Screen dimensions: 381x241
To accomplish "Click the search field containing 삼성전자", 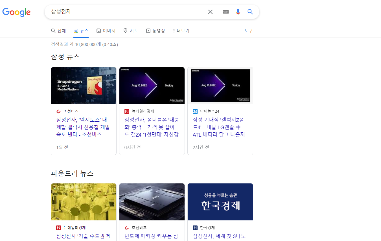I will click(127, 12).
